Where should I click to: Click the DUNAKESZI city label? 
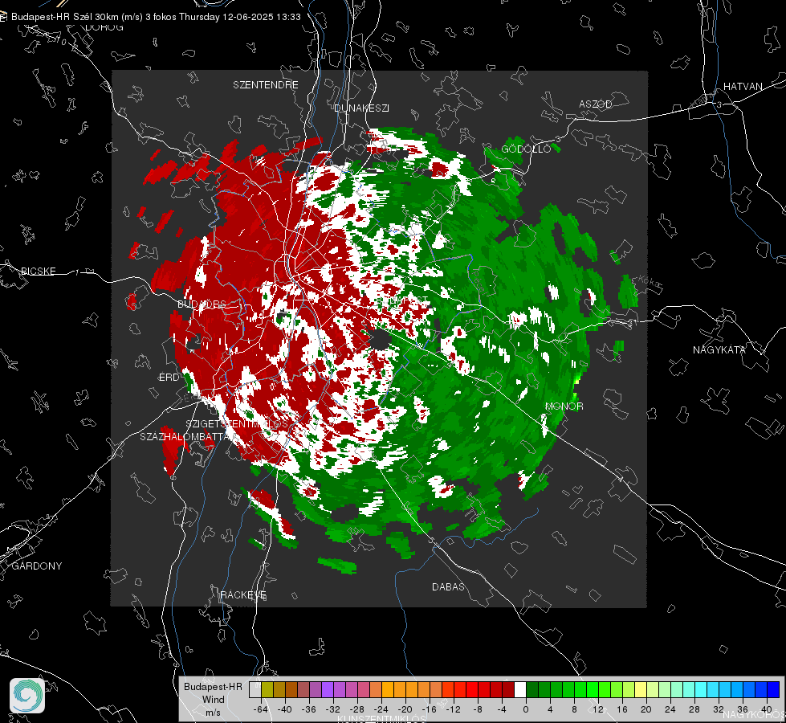point(361,108)
